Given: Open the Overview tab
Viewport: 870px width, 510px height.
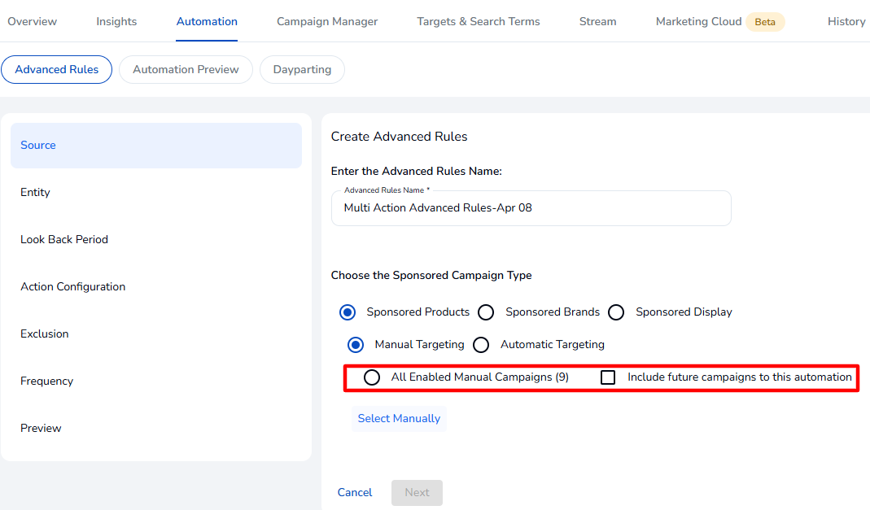Looking at the screenshot, I should coord(32,21).
